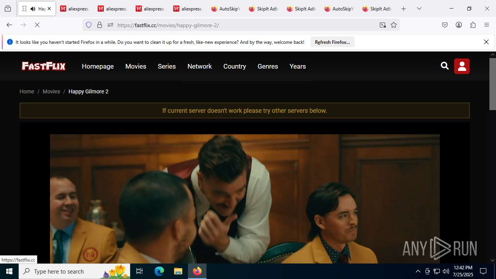
Task: Stop loading the page
Action: click(37, 25)
